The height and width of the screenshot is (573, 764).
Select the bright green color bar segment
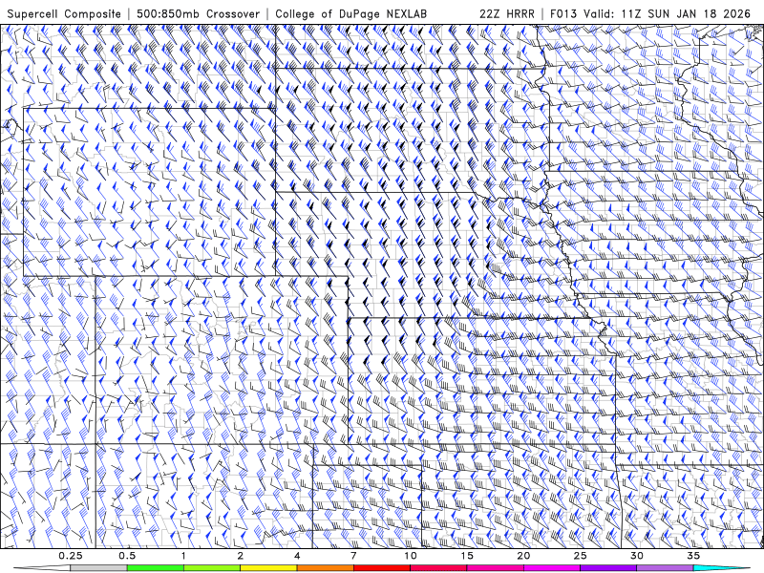pos(156,568)
